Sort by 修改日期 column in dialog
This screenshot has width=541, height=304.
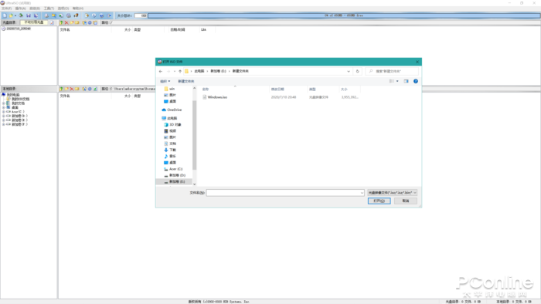tap(277, 90)
